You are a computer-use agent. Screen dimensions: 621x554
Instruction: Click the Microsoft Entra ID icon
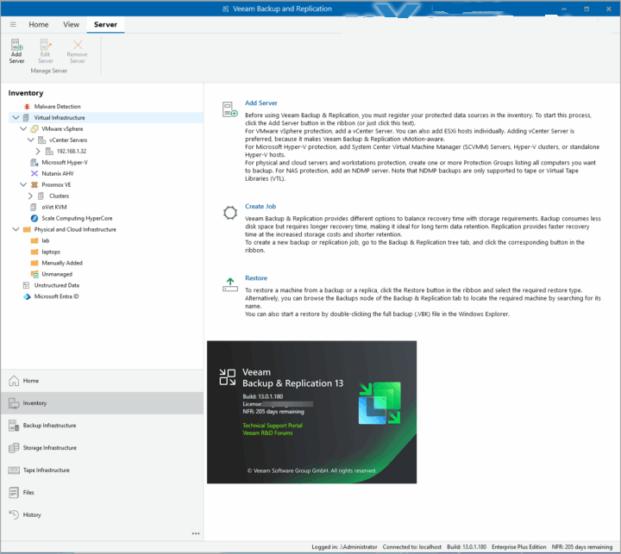pos(27,296)
